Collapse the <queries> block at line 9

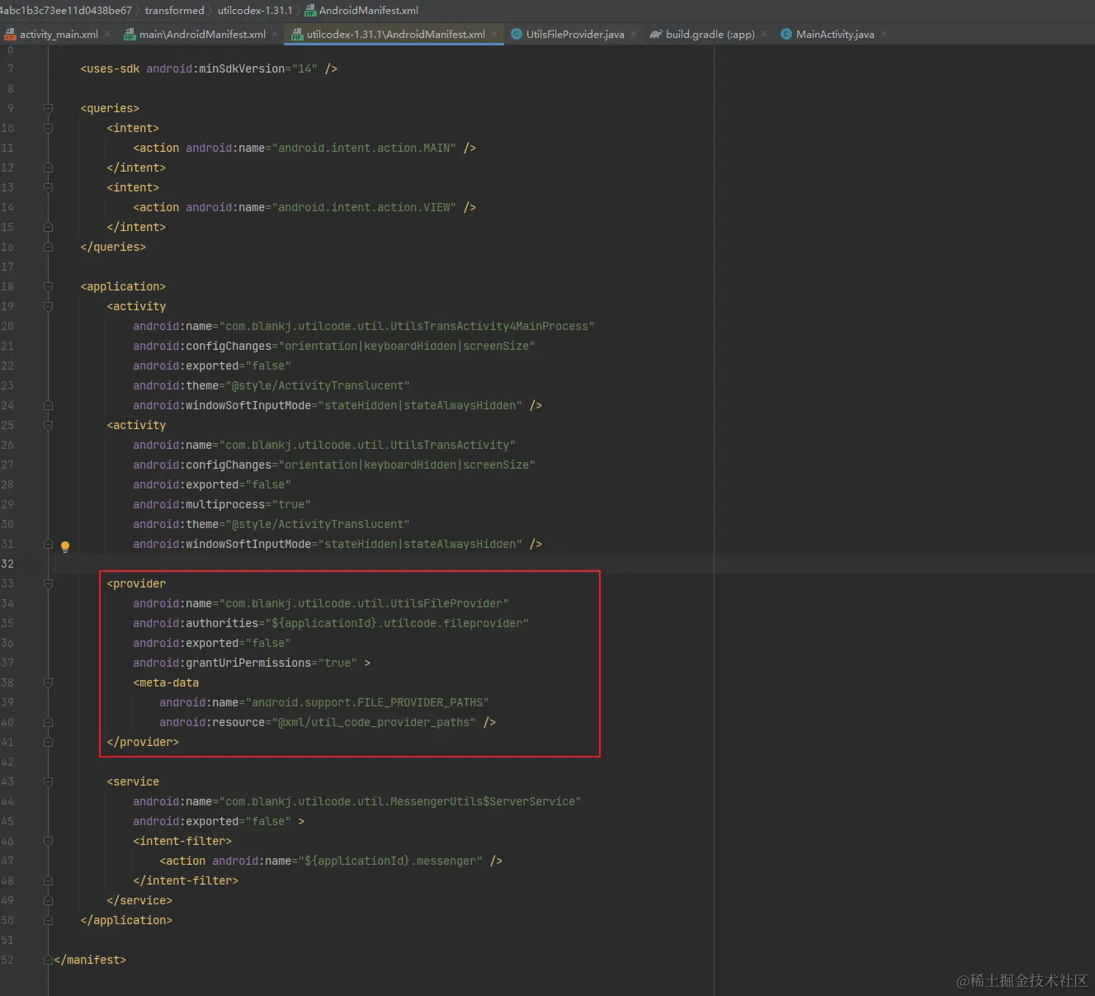[48, 108]
